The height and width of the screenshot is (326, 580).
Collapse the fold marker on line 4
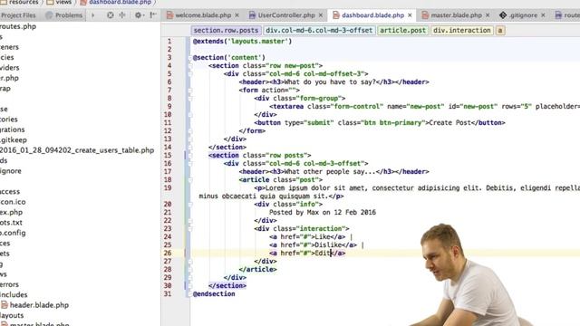(190, 66)
